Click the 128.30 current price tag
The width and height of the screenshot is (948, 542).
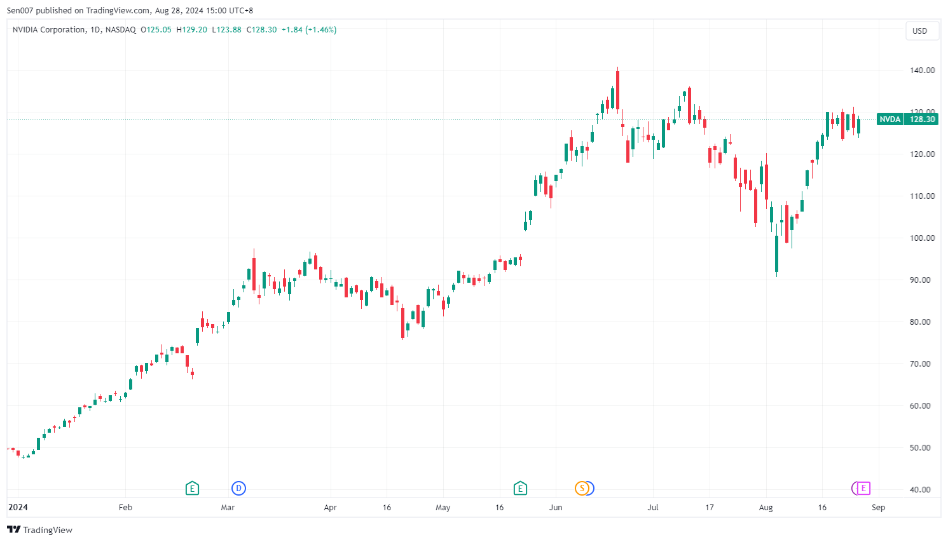click(921, 119)
